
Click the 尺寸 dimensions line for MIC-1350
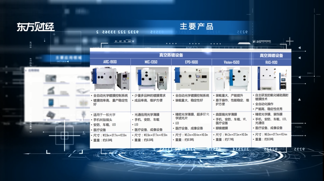point(151,135)
